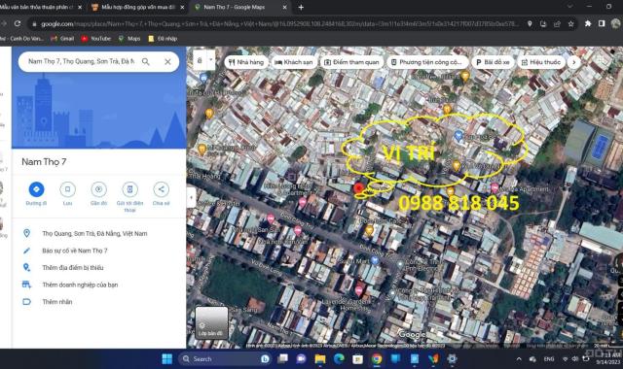Filter map by Hiệu thuốc
The width and height of the screenshot is (623, 369).
[541, 62]
